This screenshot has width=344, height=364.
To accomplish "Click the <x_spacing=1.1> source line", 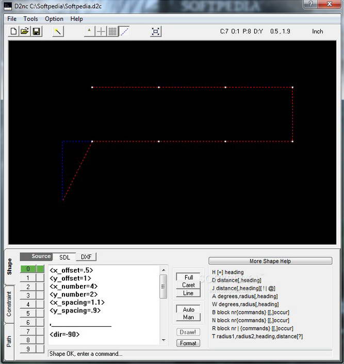I will coord(77,303).
